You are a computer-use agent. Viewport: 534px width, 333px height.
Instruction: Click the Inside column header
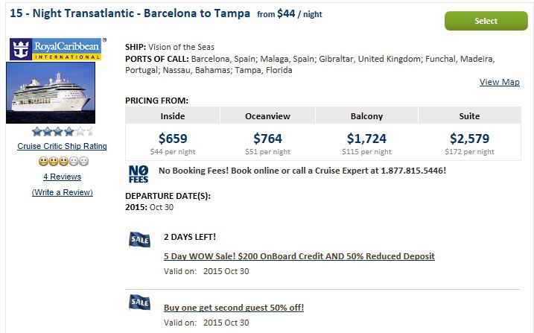(x=173, y=115)
